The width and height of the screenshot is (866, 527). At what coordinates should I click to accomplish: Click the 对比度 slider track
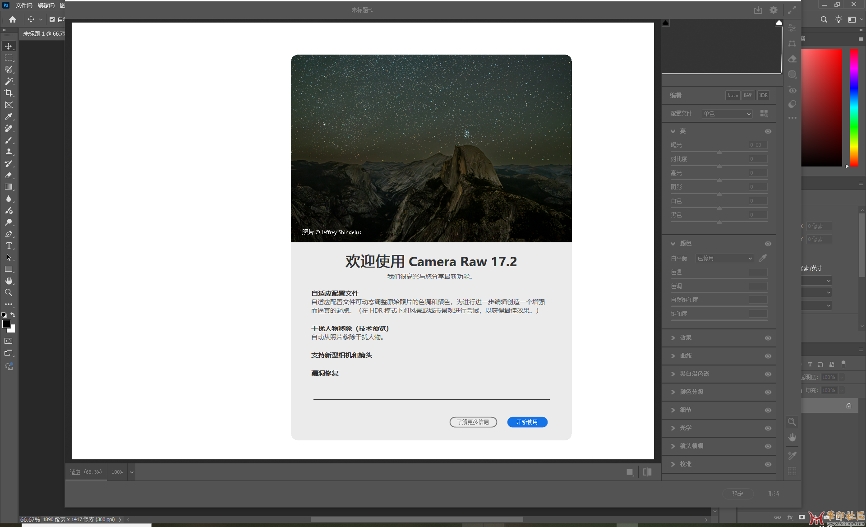[x=719, y=166]
